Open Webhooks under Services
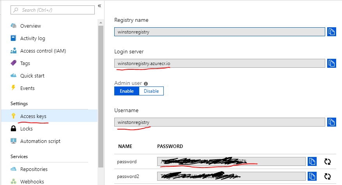Viewport: 342px width, 185px height. (32, 181)
